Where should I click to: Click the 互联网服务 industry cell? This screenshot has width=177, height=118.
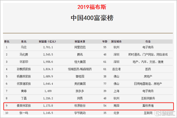click(148, 98)
